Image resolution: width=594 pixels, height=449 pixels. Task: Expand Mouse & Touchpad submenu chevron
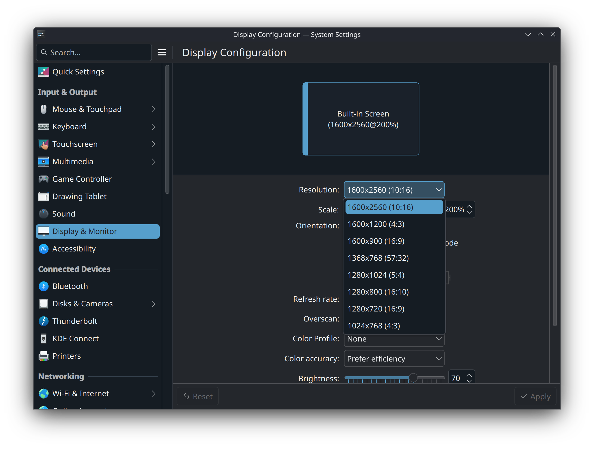153,109
